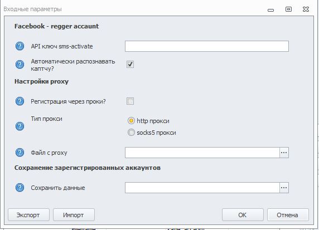
Task: Open save data file browser ellipsis button
Action: pos(284,188)
